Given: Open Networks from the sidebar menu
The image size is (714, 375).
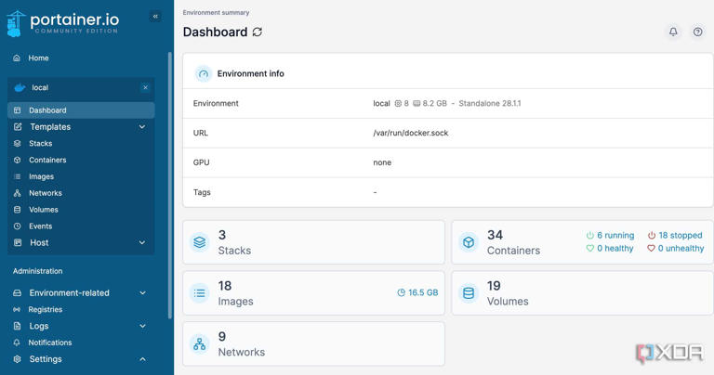Looking at the screenshot, I should (x=45, y=193).
